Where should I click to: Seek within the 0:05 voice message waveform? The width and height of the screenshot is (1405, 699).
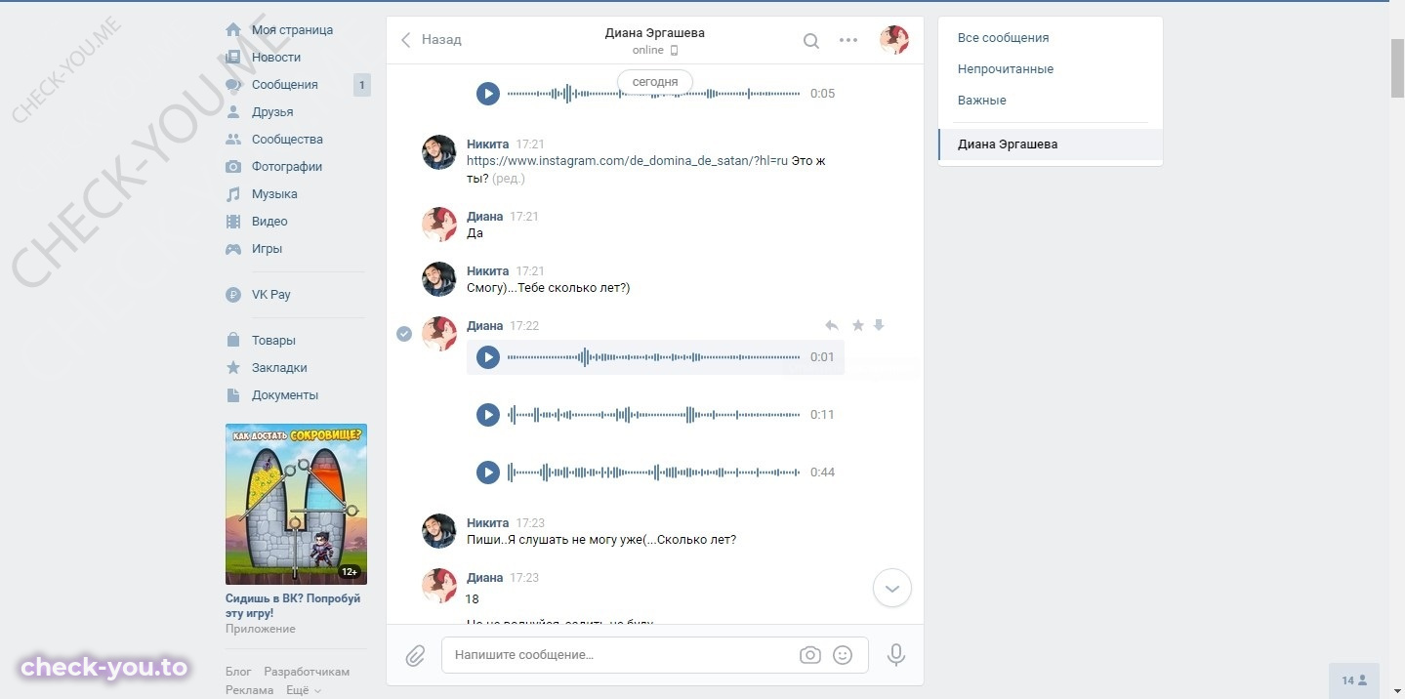(x=653, y=94)
